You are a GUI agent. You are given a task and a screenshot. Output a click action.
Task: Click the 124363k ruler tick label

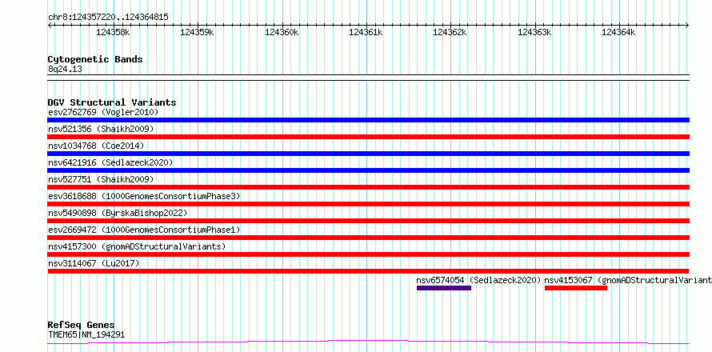pos(534,32)
